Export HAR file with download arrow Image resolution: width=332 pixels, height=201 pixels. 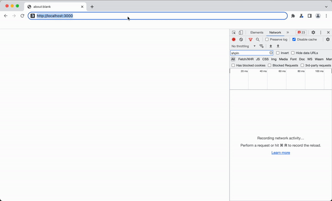pos(278,46)
